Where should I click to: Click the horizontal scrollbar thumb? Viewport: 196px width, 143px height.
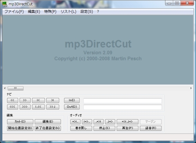(16, 88)
